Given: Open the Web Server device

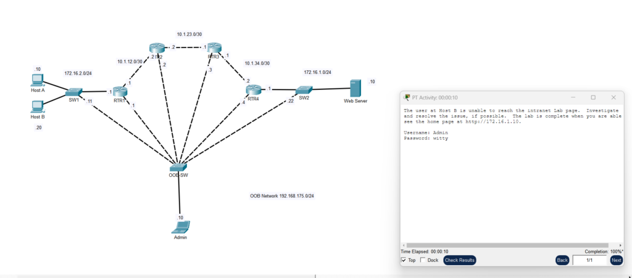Looking at the screenshot, I should [x=355, y=88].
